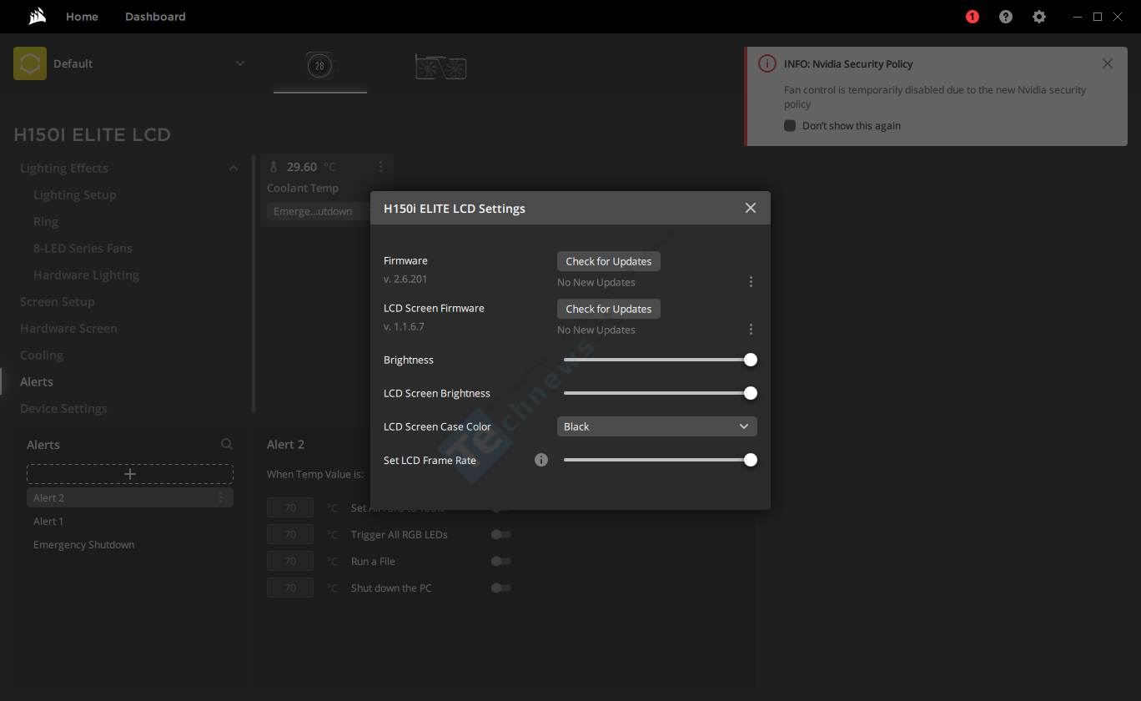Click the LCD Screen Brightness slider handle

751,393
